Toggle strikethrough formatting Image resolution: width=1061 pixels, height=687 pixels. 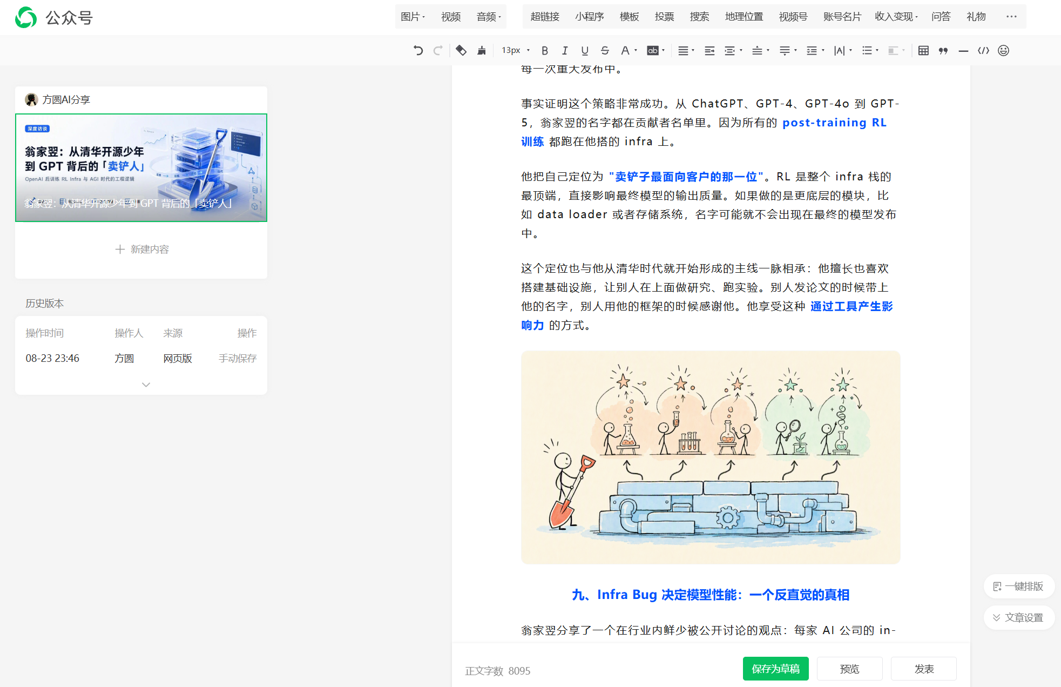605,50
